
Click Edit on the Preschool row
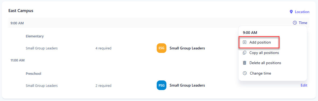(304, 85)
